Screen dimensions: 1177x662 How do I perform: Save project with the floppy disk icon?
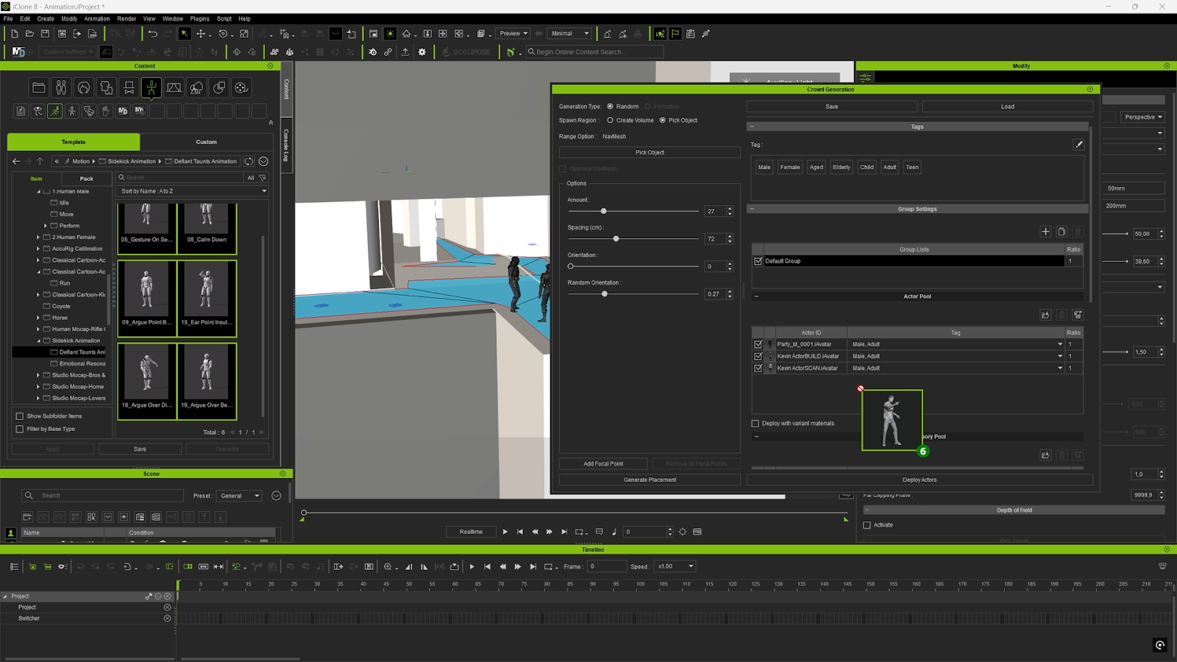pyautogui.click(x=45, y=34)
